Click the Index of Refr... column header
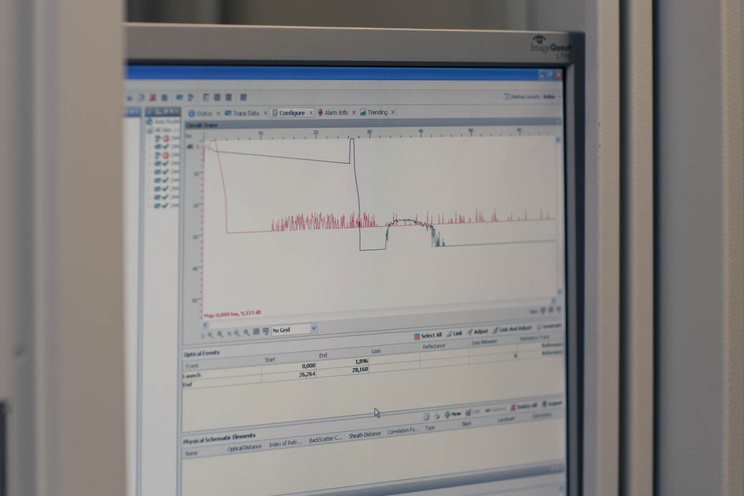This screenshot has width=744, height=496. (285, 443)
